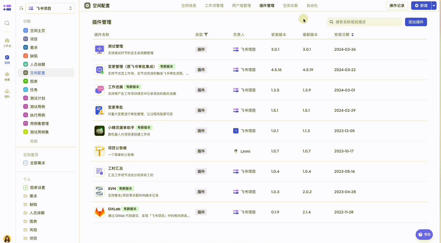Click installed version 4.5.16 cell
441x243 pixels.
[276, 70]
